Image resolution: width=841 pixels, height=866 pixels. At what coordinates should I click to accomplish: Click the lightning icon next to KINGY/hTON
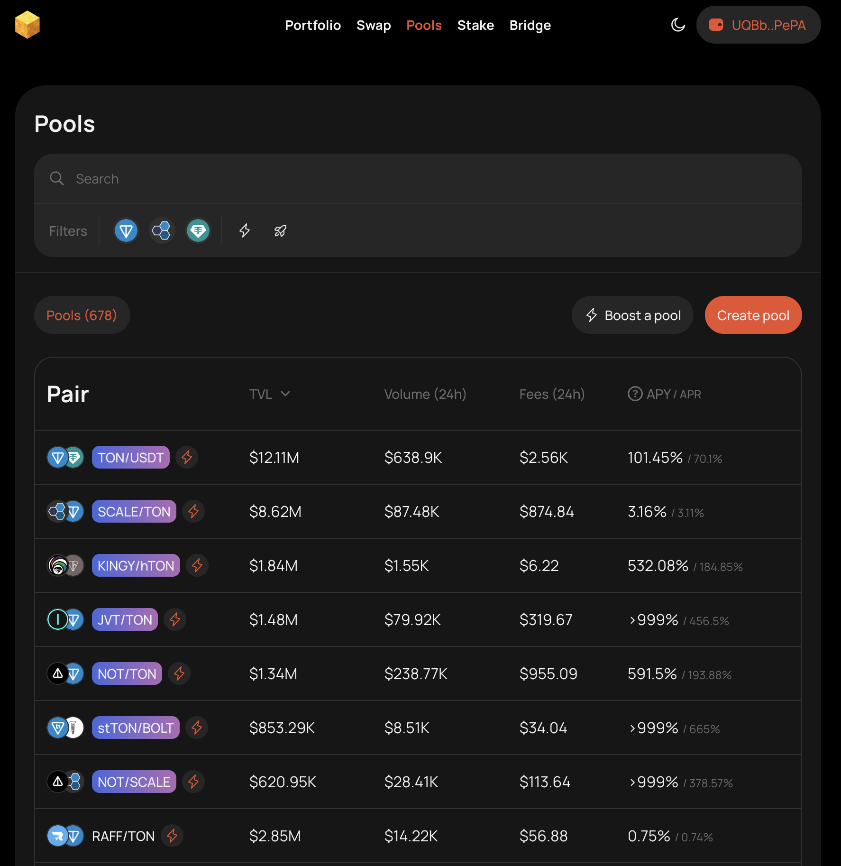coord(197,566)
